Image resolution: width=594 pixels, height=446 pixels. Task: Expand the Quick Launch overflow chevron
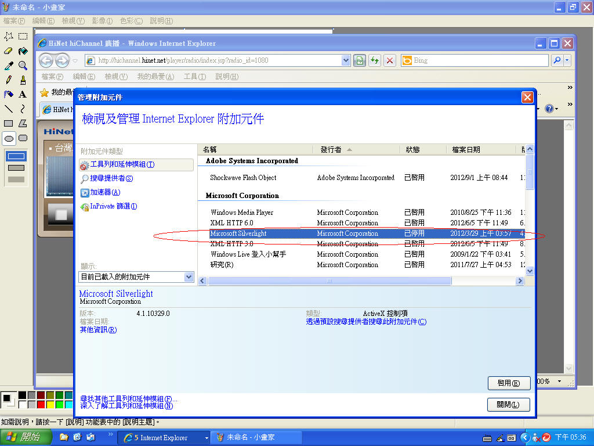coord(111,434)
